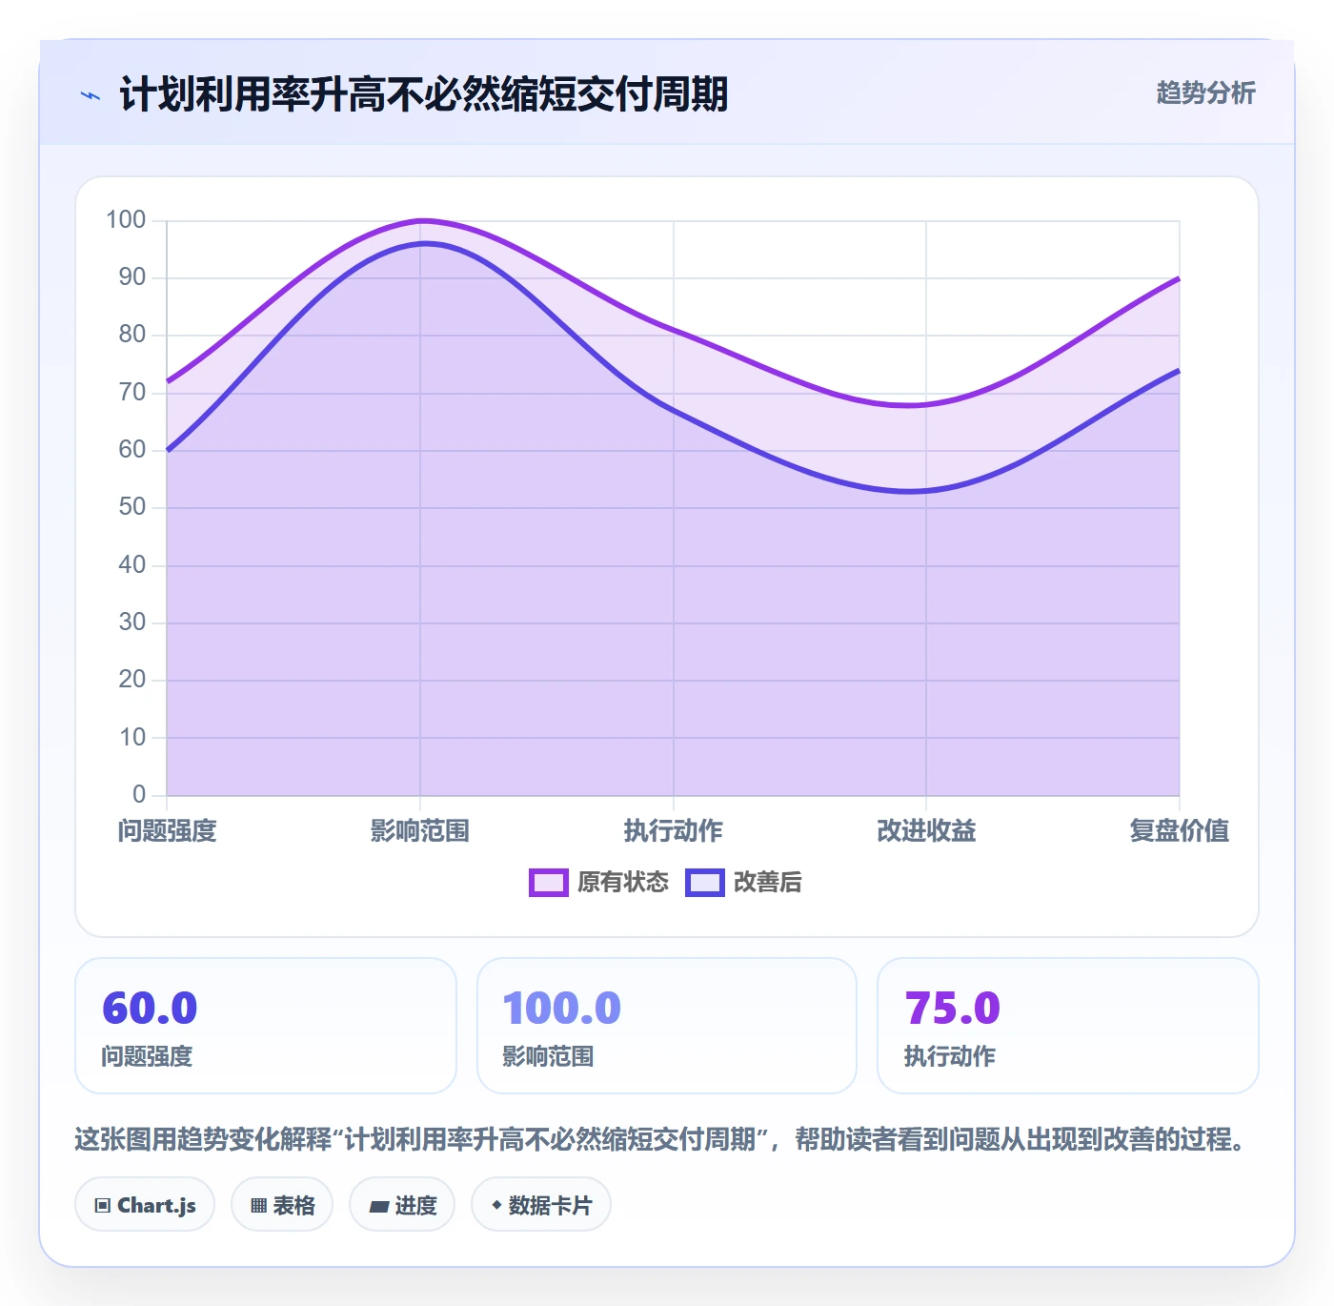This screenshot has width=1334, height=1306.
Task: Click the Chart.js tag icon
Action: 103,1205
